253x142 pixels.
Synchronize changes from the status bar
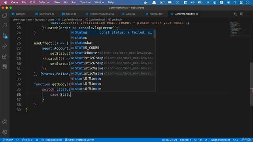pos(17,140)
